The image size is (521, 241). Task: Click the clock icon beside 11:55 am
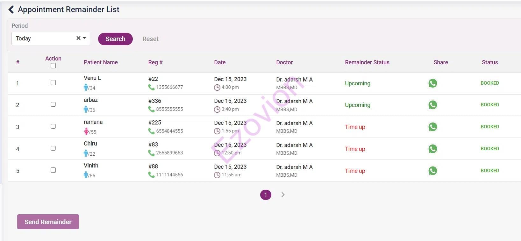[x=217, y=175]
